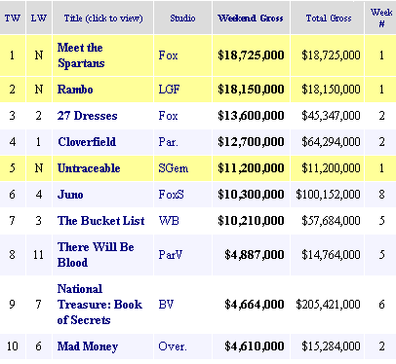Select the Juno title link

pos(70,195)
